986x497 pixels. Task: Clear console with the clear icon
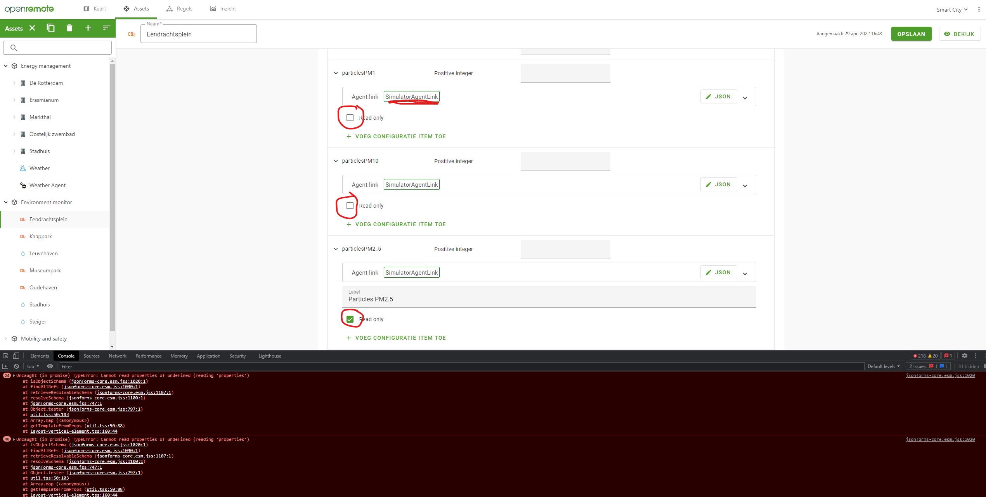point(16,366)
